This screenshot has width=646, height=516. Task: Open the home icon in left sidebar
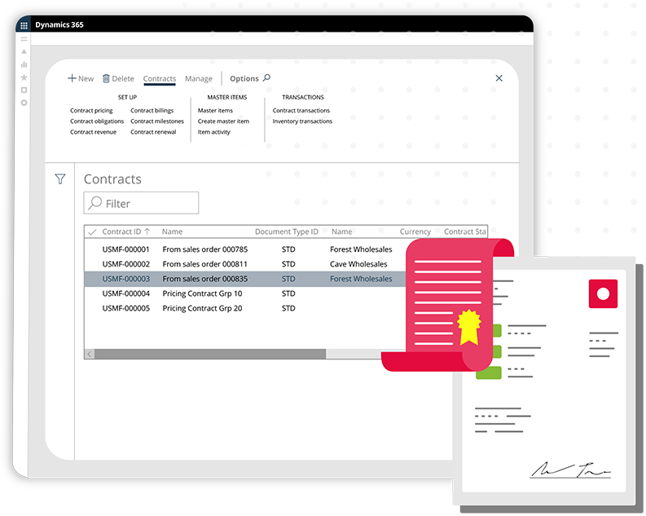[x=24, y=52]
